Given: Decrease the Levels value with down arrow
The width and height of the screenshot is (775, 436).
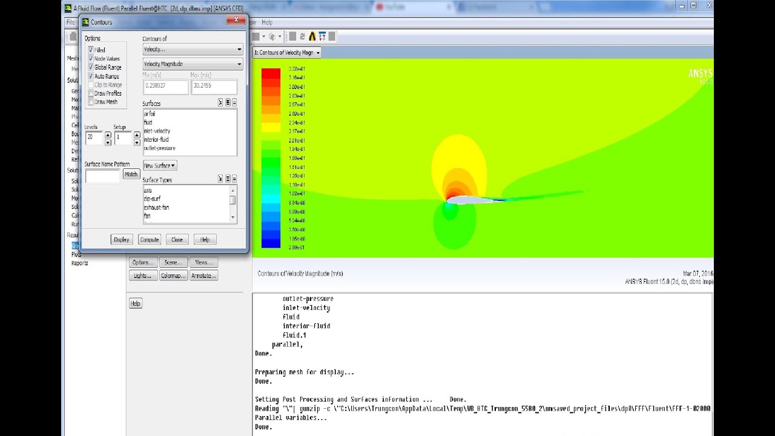Looking at the screenshot, I should coord(108,142).
